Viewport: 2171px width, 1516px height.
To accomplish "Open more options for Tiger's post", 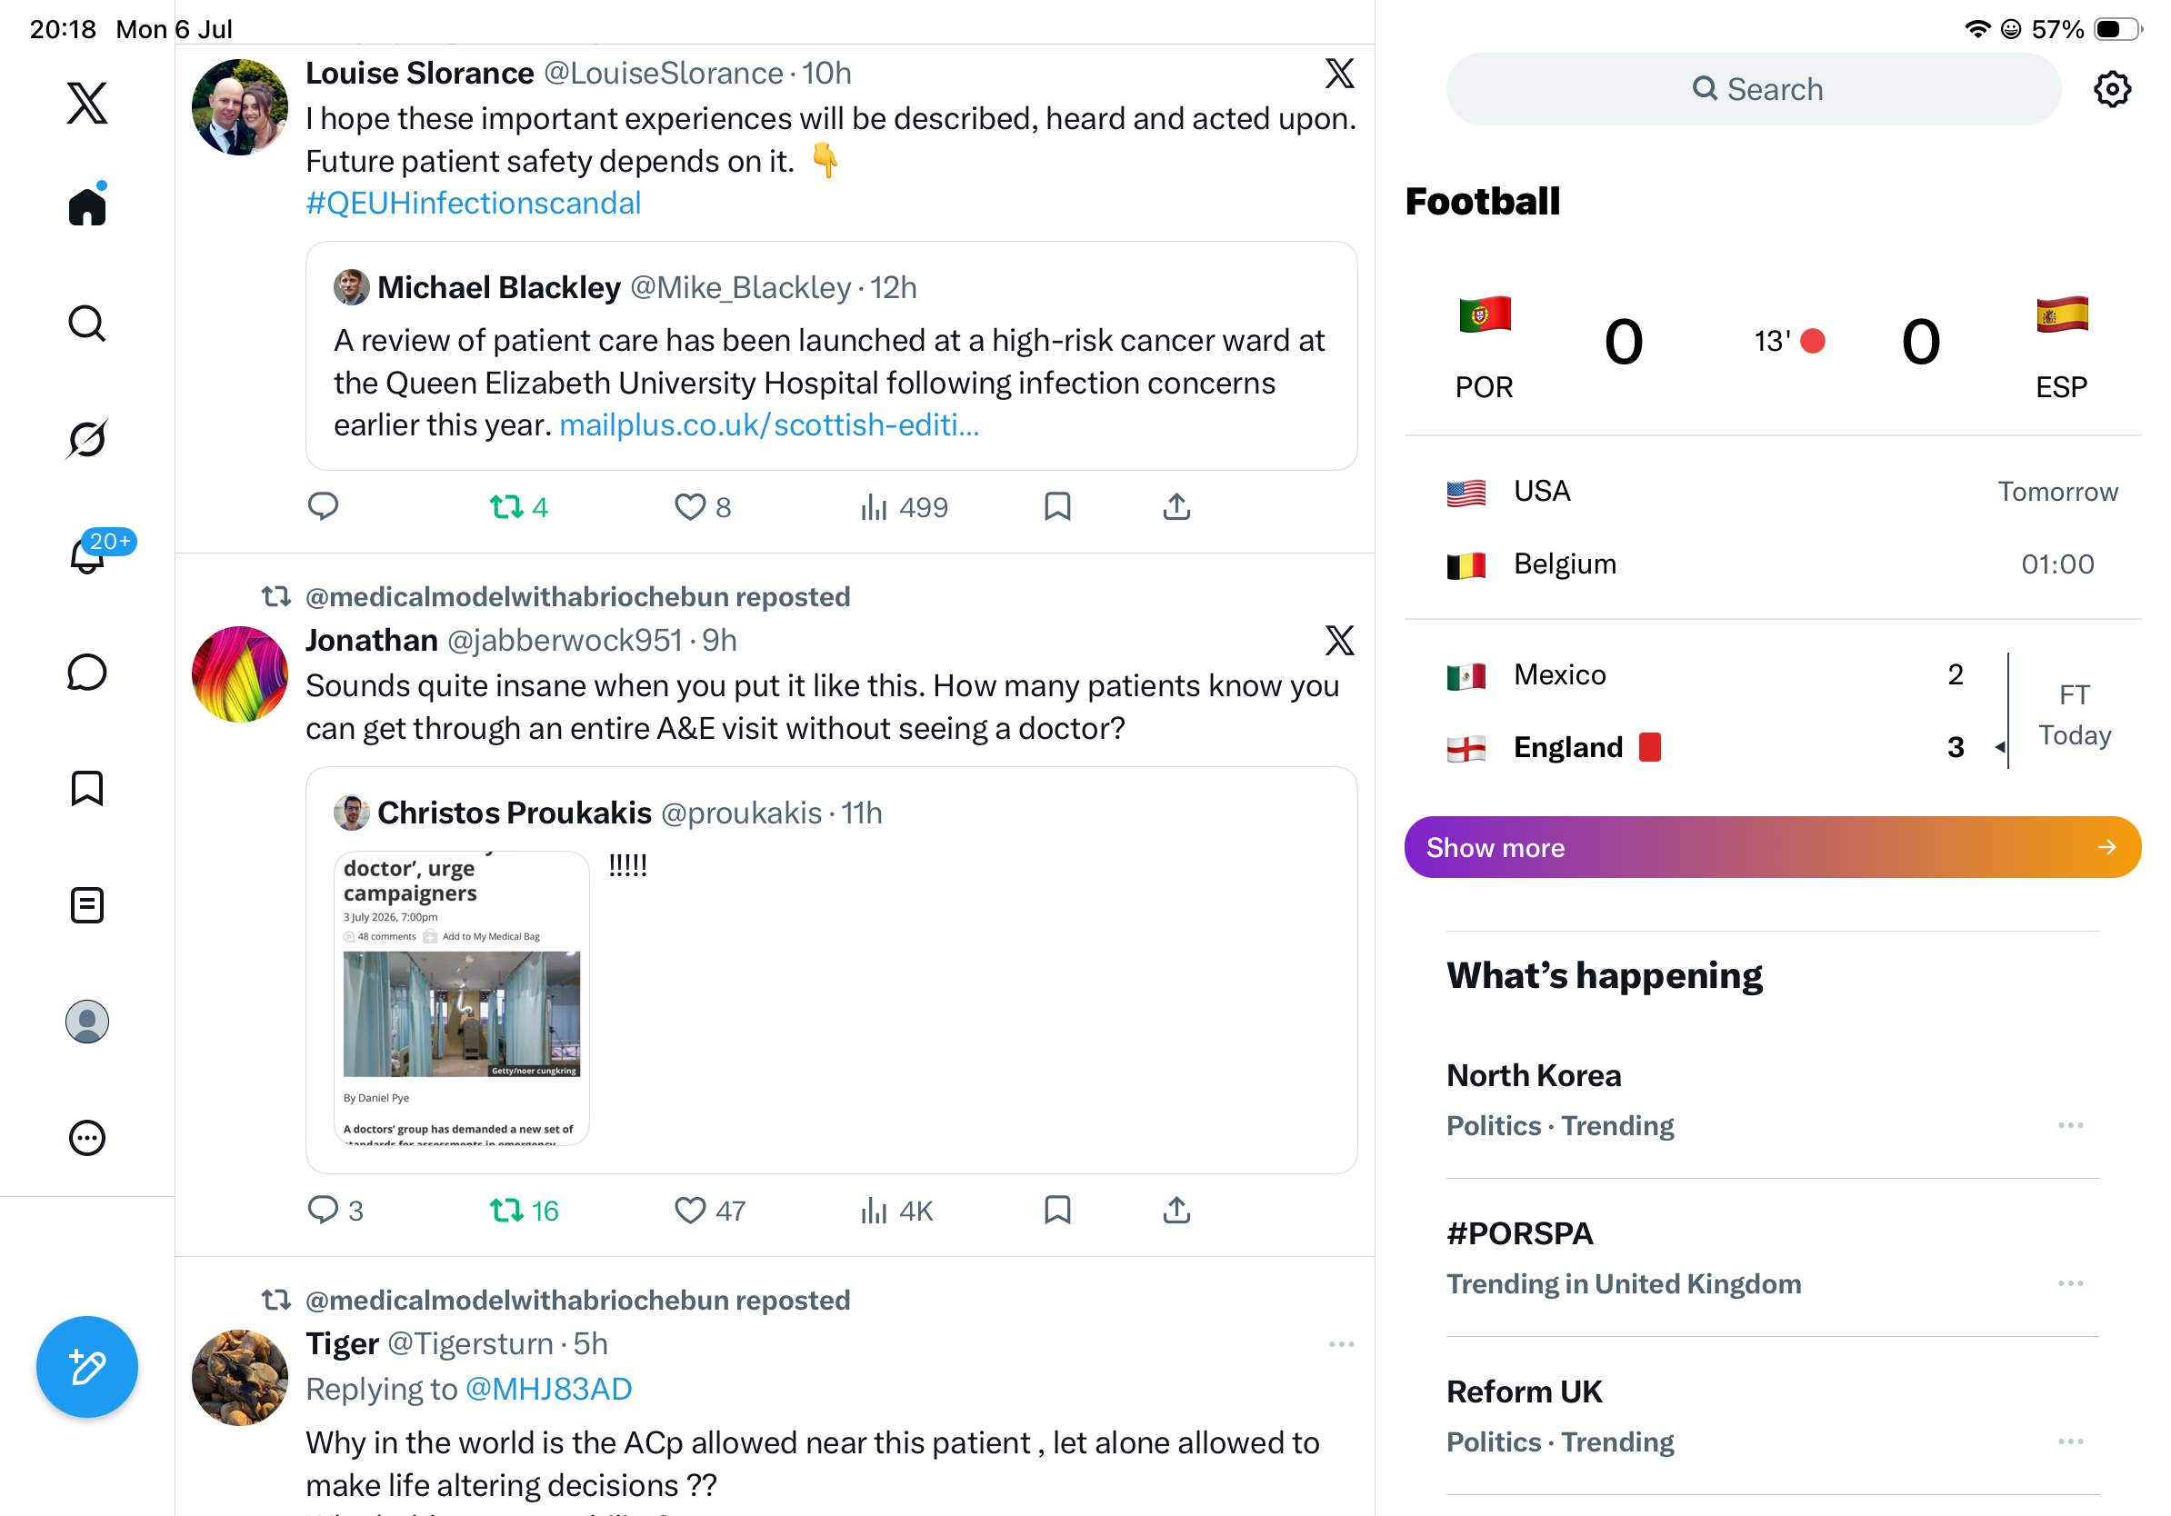I will click(x=1341, y=1344).
